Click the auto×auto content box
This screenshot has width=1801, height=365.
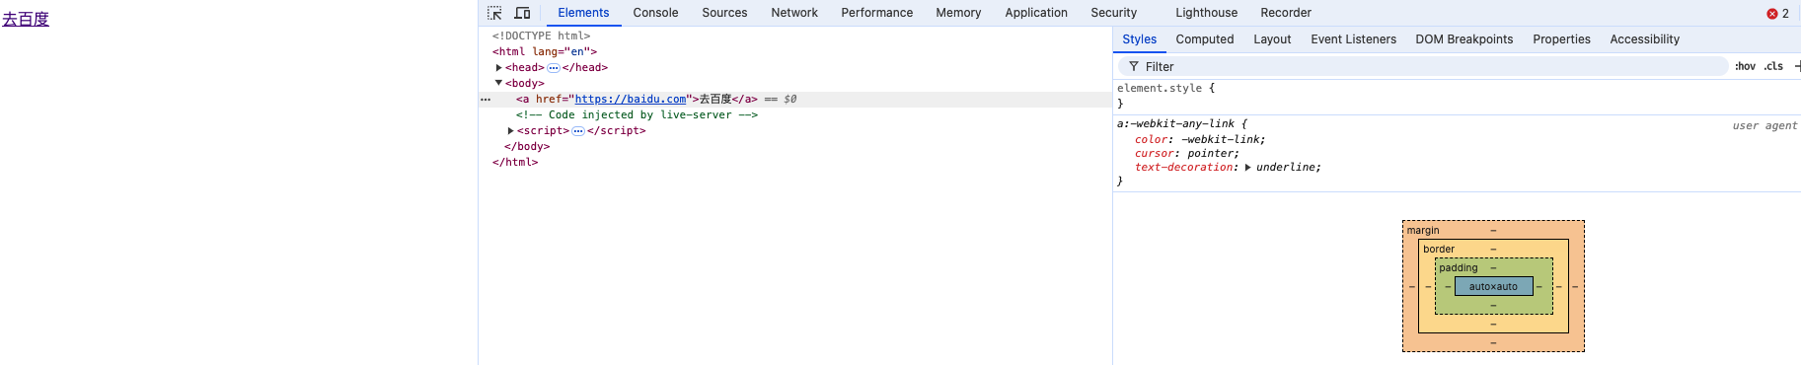[x=1493, y=286]
